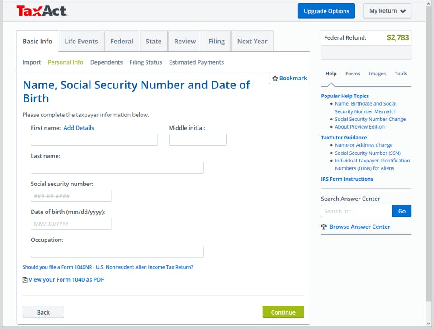Switch to the Federal tab
Screen dimensions: 434x329
click(x=122, y=41)
